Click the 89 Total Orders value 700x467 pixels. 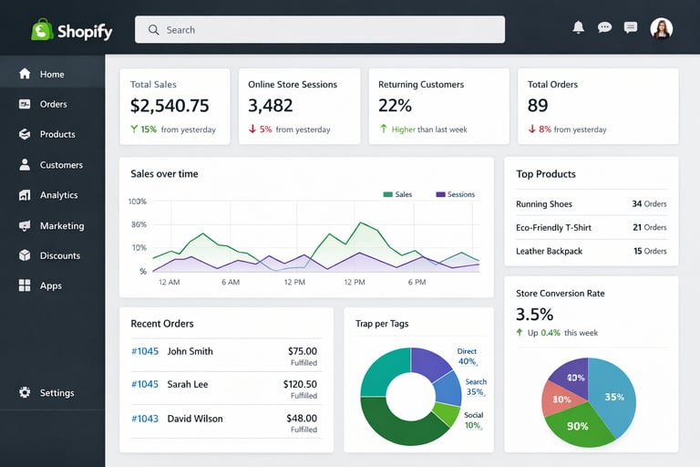[x=538, y=106]
